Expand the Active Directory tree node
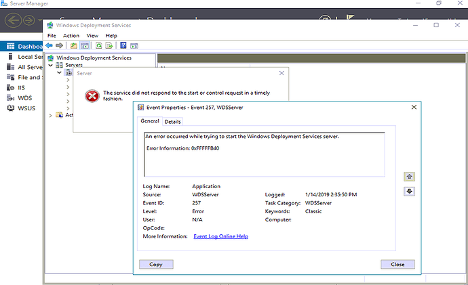This screenshot has width=468, height=285. coord(51,115)
